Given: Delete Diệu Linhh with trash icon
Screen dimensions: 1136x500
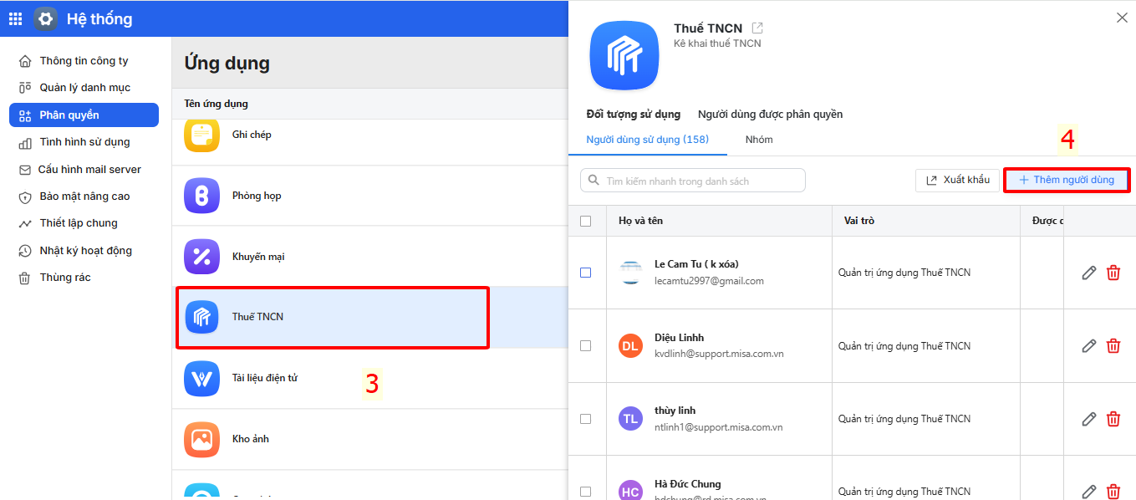Looking at the screenshot, I should (x=1113, y=345).
